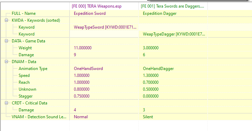
Task: Click the Unknown value 0.500000
Action: [x=151, y=89]
